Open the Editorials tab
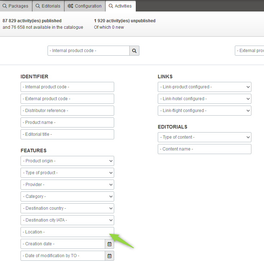The image size is (264, 269). point(48,6)
